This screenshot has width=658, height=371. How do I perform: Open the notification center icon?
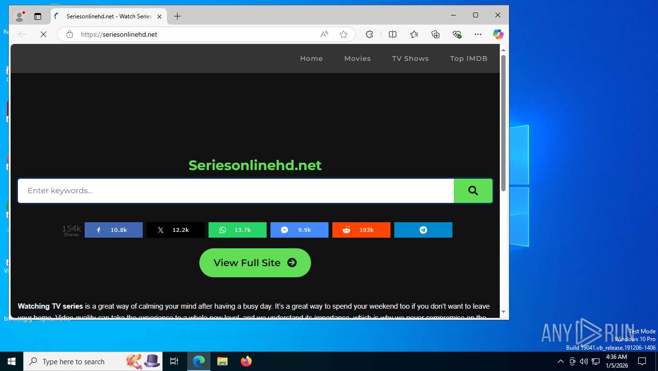[x=642, y=361]
